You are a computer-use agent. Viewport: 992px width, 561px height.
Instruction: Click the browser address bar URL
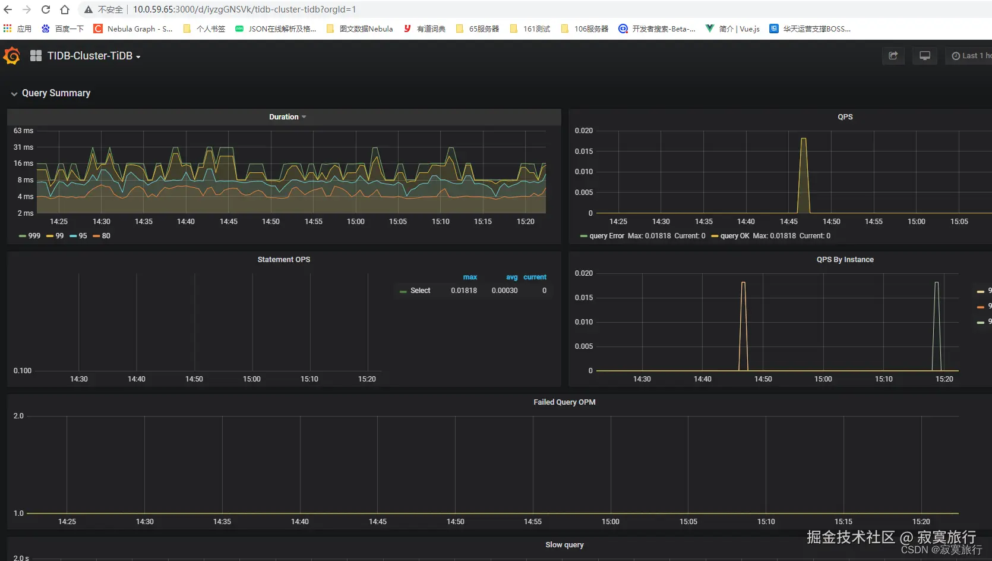click(x=244, y=10)
